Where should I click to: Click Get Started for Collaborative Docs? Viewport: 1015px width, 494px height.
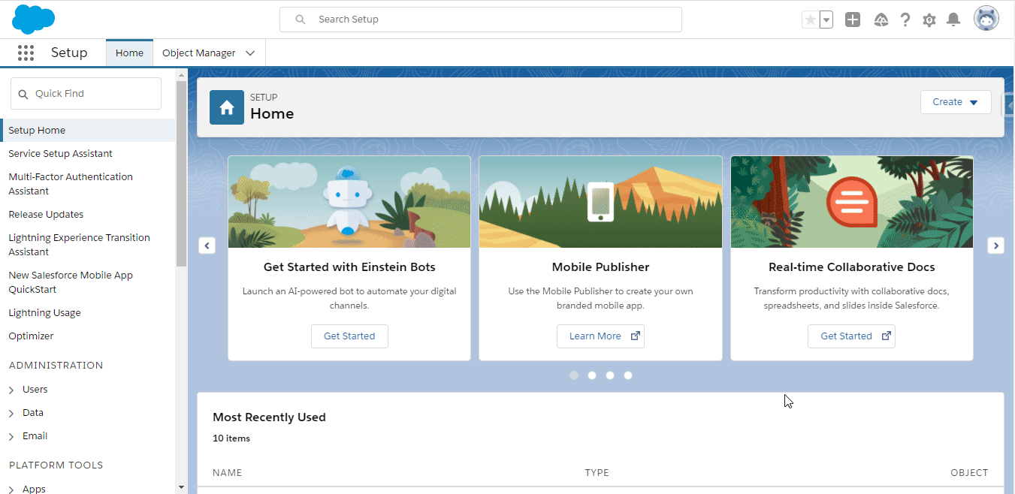(x=851, y=336)
